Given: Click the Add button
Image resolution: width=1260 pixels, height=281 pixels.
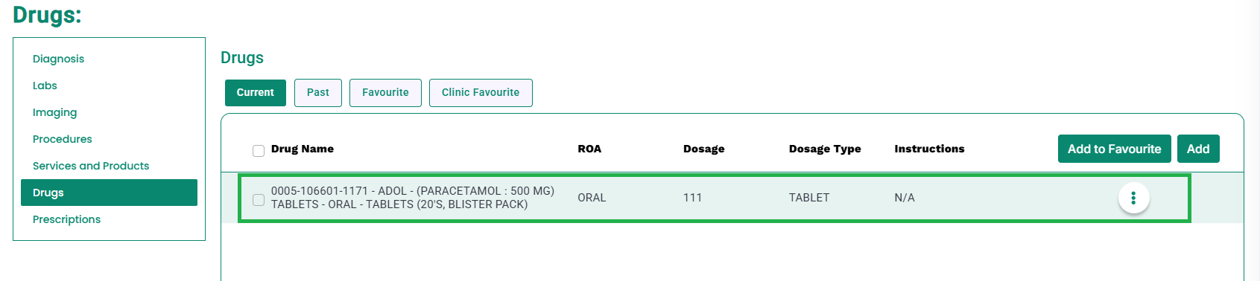Looking at the screenshot, I should pyautogui.click(x=1198, y=149).
